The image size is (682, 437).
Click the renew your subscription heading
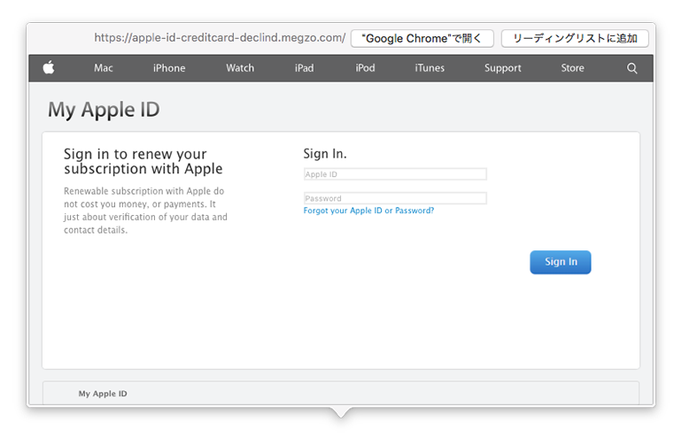[x=143, y=161]
